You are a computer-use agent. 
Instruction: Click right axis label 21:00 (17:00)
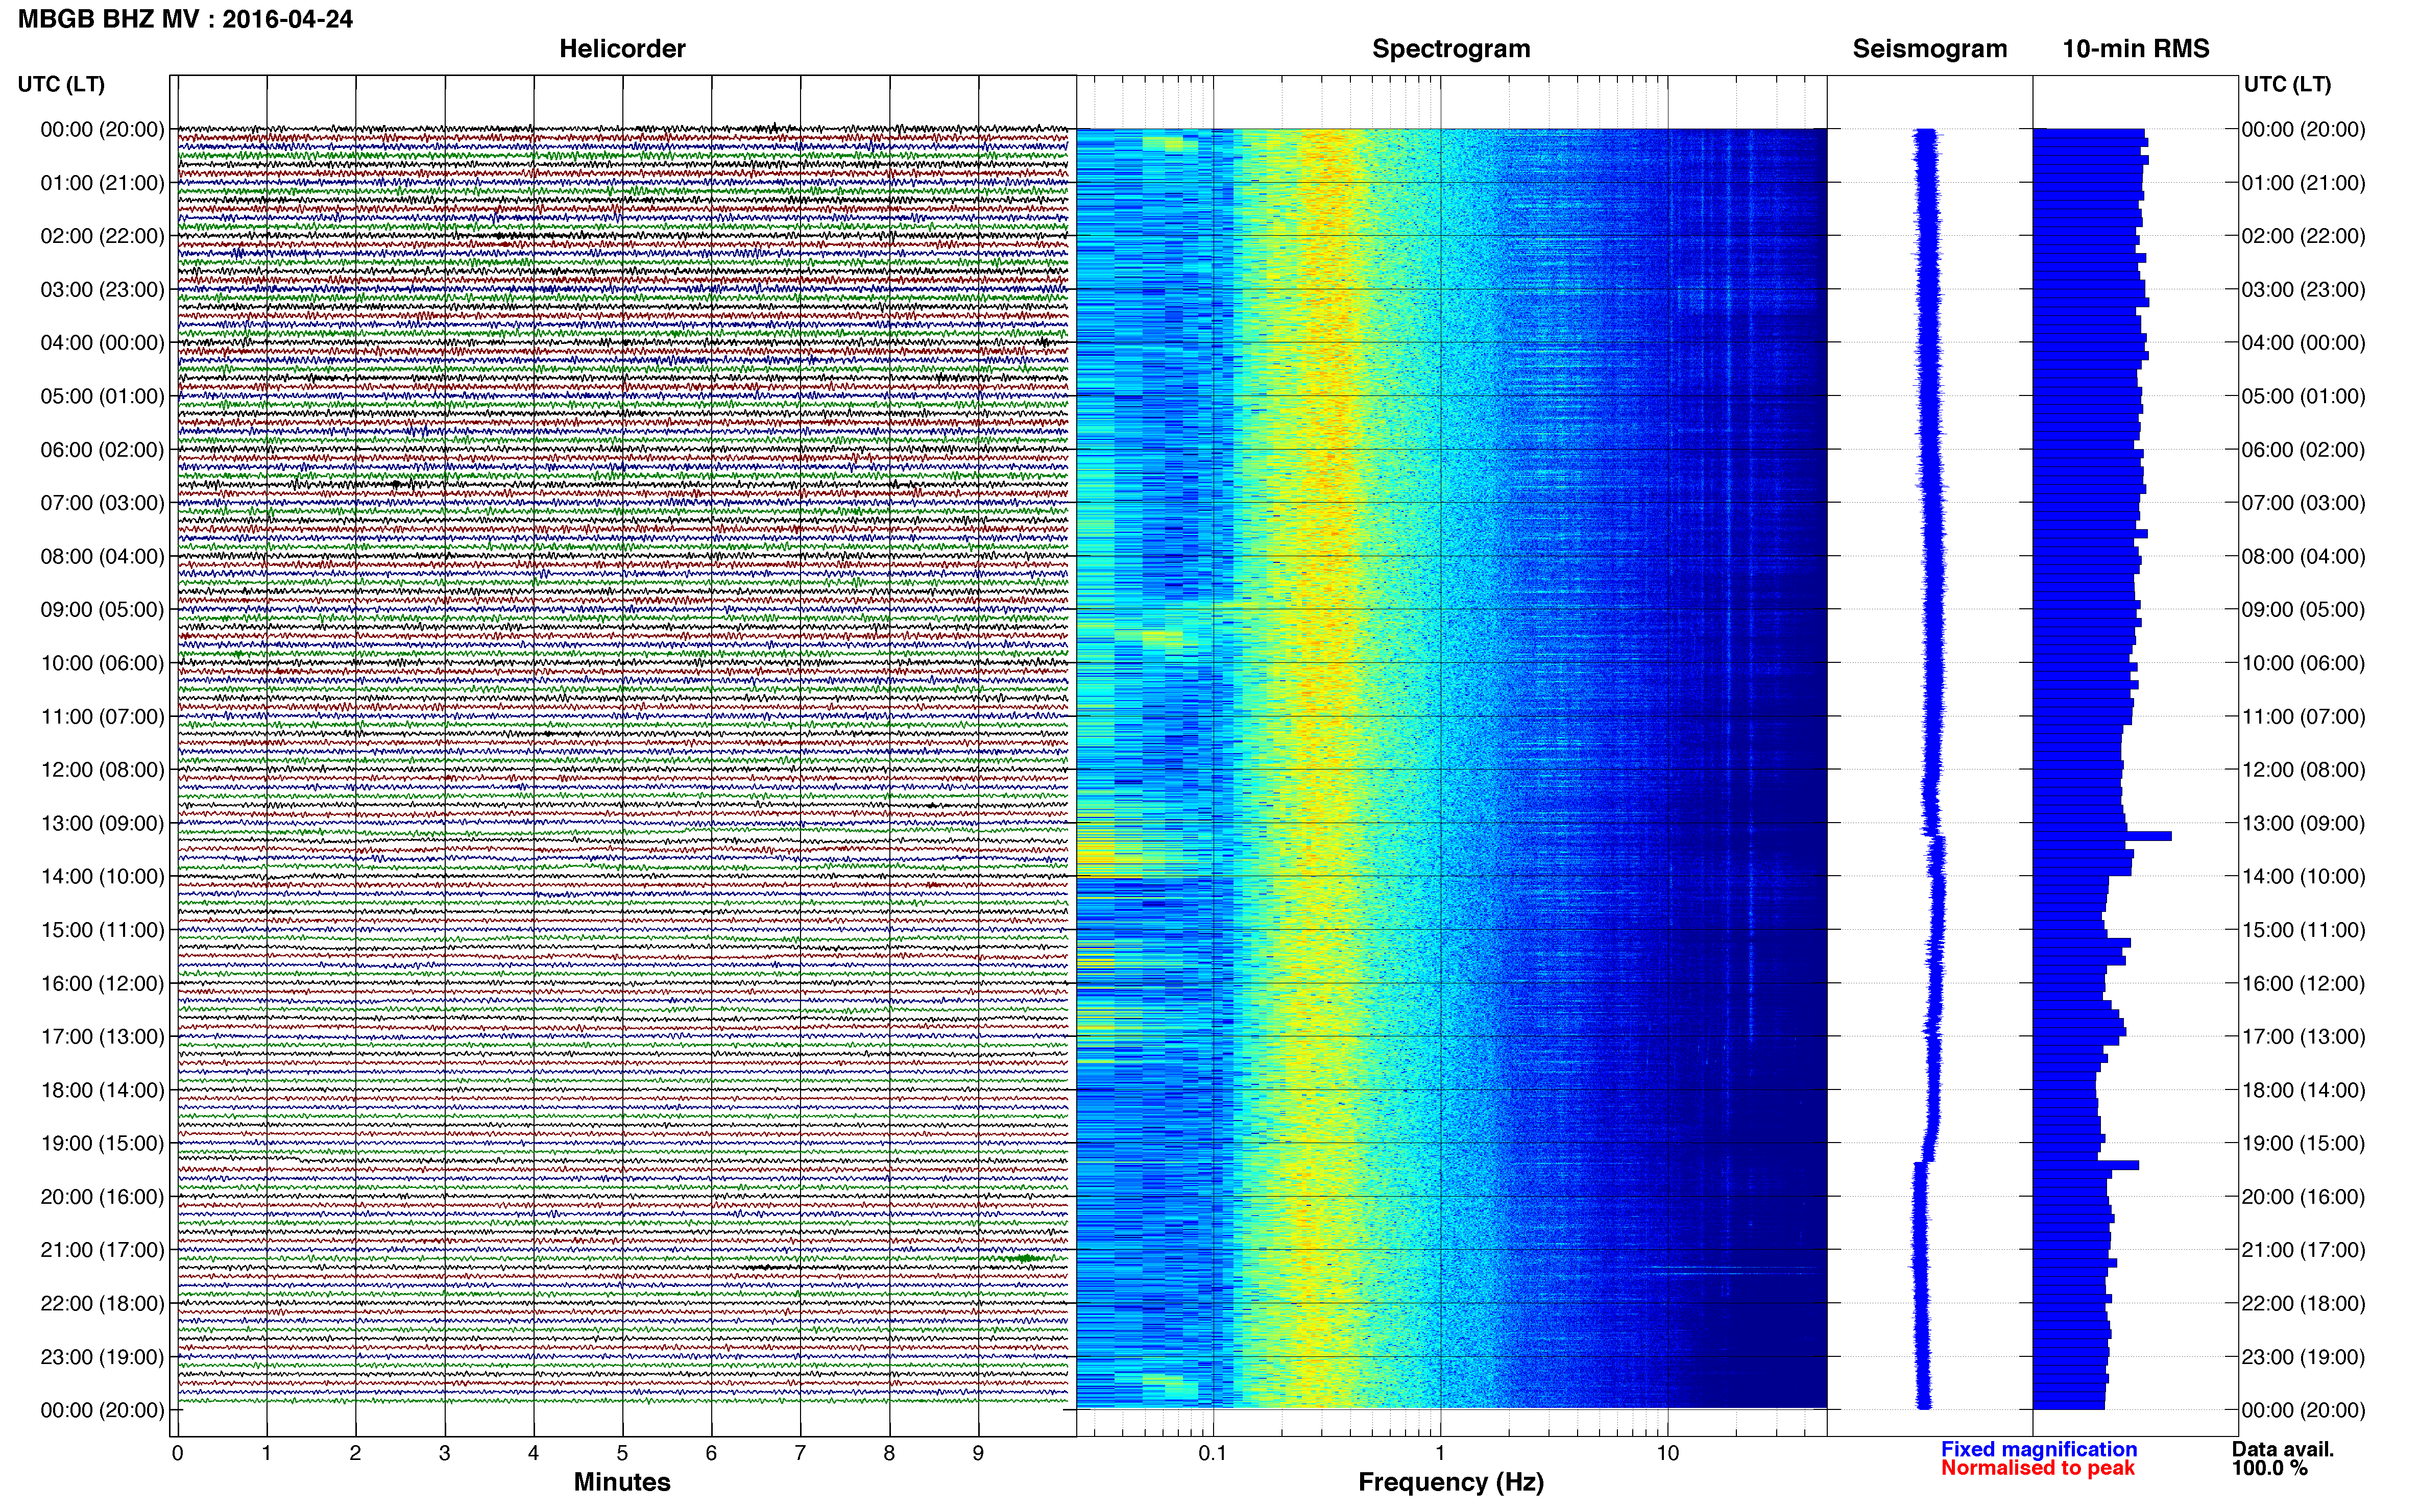2303,1250
